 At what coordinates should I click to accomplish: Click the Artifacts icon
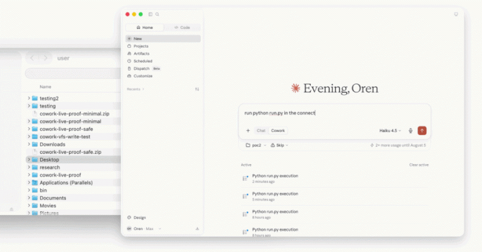(x=129, y=53)
